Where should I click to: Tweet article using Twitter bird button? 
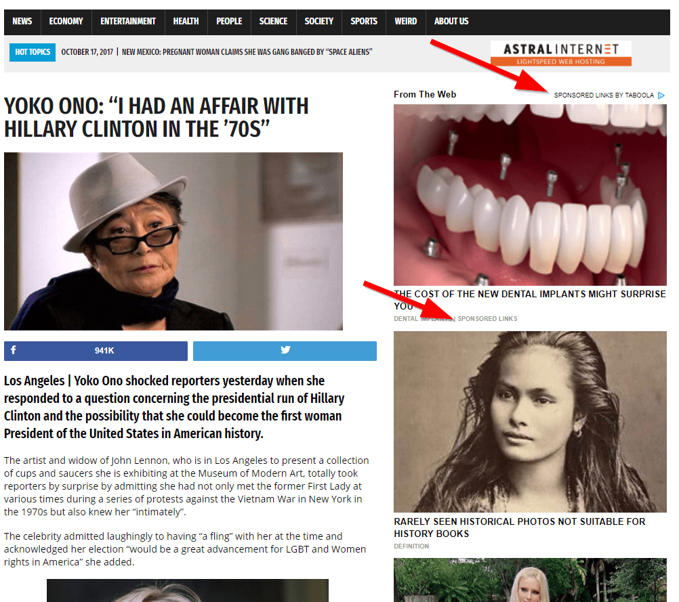(x=285, y=351)
